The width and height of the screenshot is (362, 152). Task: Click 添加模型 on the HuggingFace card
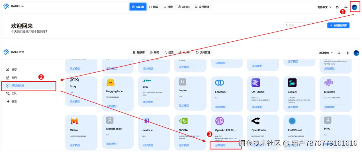tap(111, 106)
